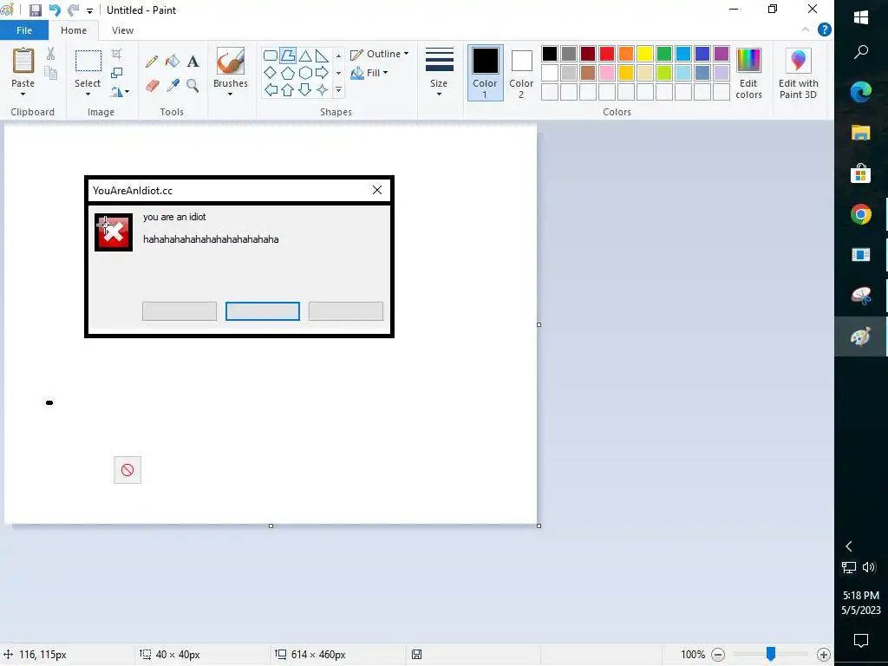The width and height of the screenshot is (888, 666).
Task: Pick the yellow color swatch
Action: point(645,54)
